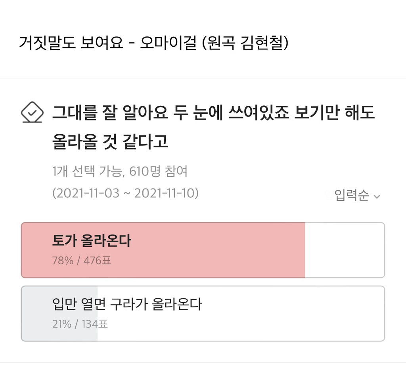Click the 2021-11-03 ~ 2021-11-10 date range
Viewport: 406px width, 385px height.
[125, 193]
